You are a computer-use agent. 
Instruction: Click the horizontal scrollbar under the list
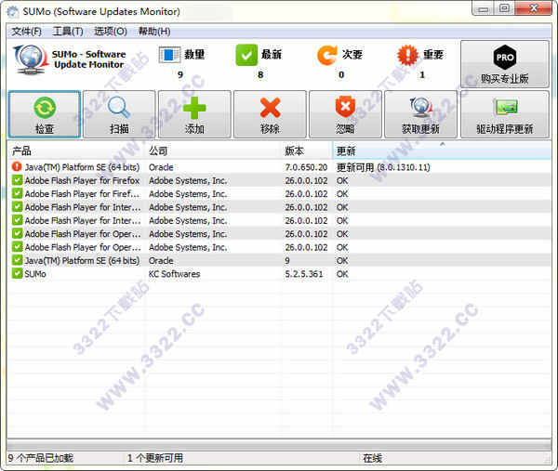279,444
